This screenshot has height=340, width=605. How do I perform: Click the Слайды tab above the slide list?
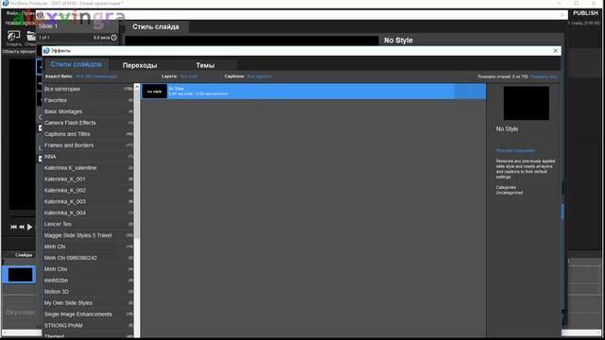pos(24,255)
